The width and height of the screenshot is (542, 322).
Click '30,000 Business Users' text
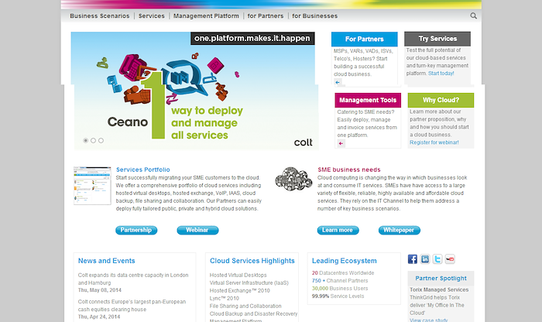[340, 288]
